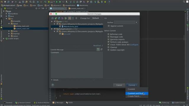Open the Change list Default dropdown
The width and height of the screenshot is (189, 106).
click(97, 18)
